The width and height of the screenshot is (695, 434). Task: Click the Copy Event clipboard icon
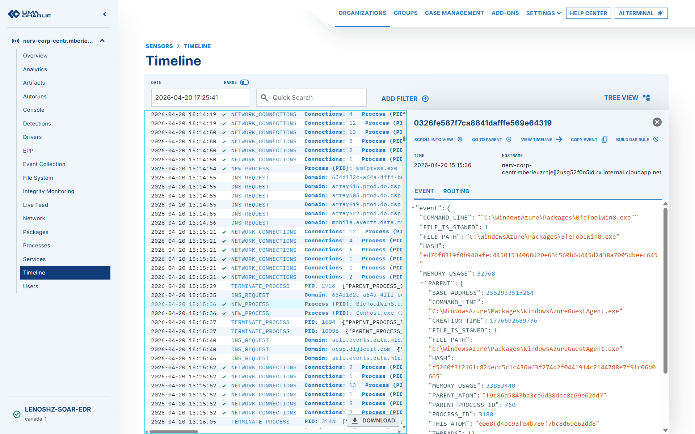coord(604,139)
